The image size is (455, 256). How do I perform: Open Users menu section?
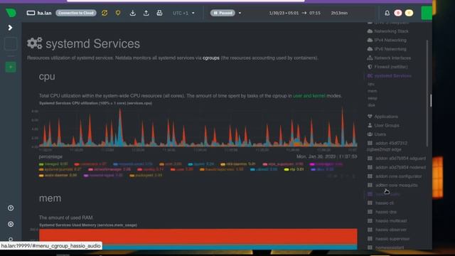tap(376, 134)
